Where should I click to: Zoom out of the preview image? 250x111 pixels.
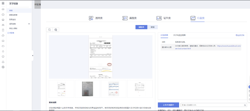[49, 30]
